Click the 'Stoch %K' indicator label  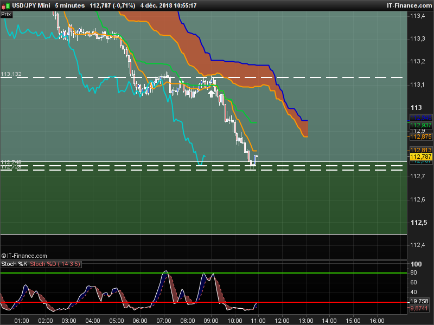pyautogui.click(x=14, y=264)
